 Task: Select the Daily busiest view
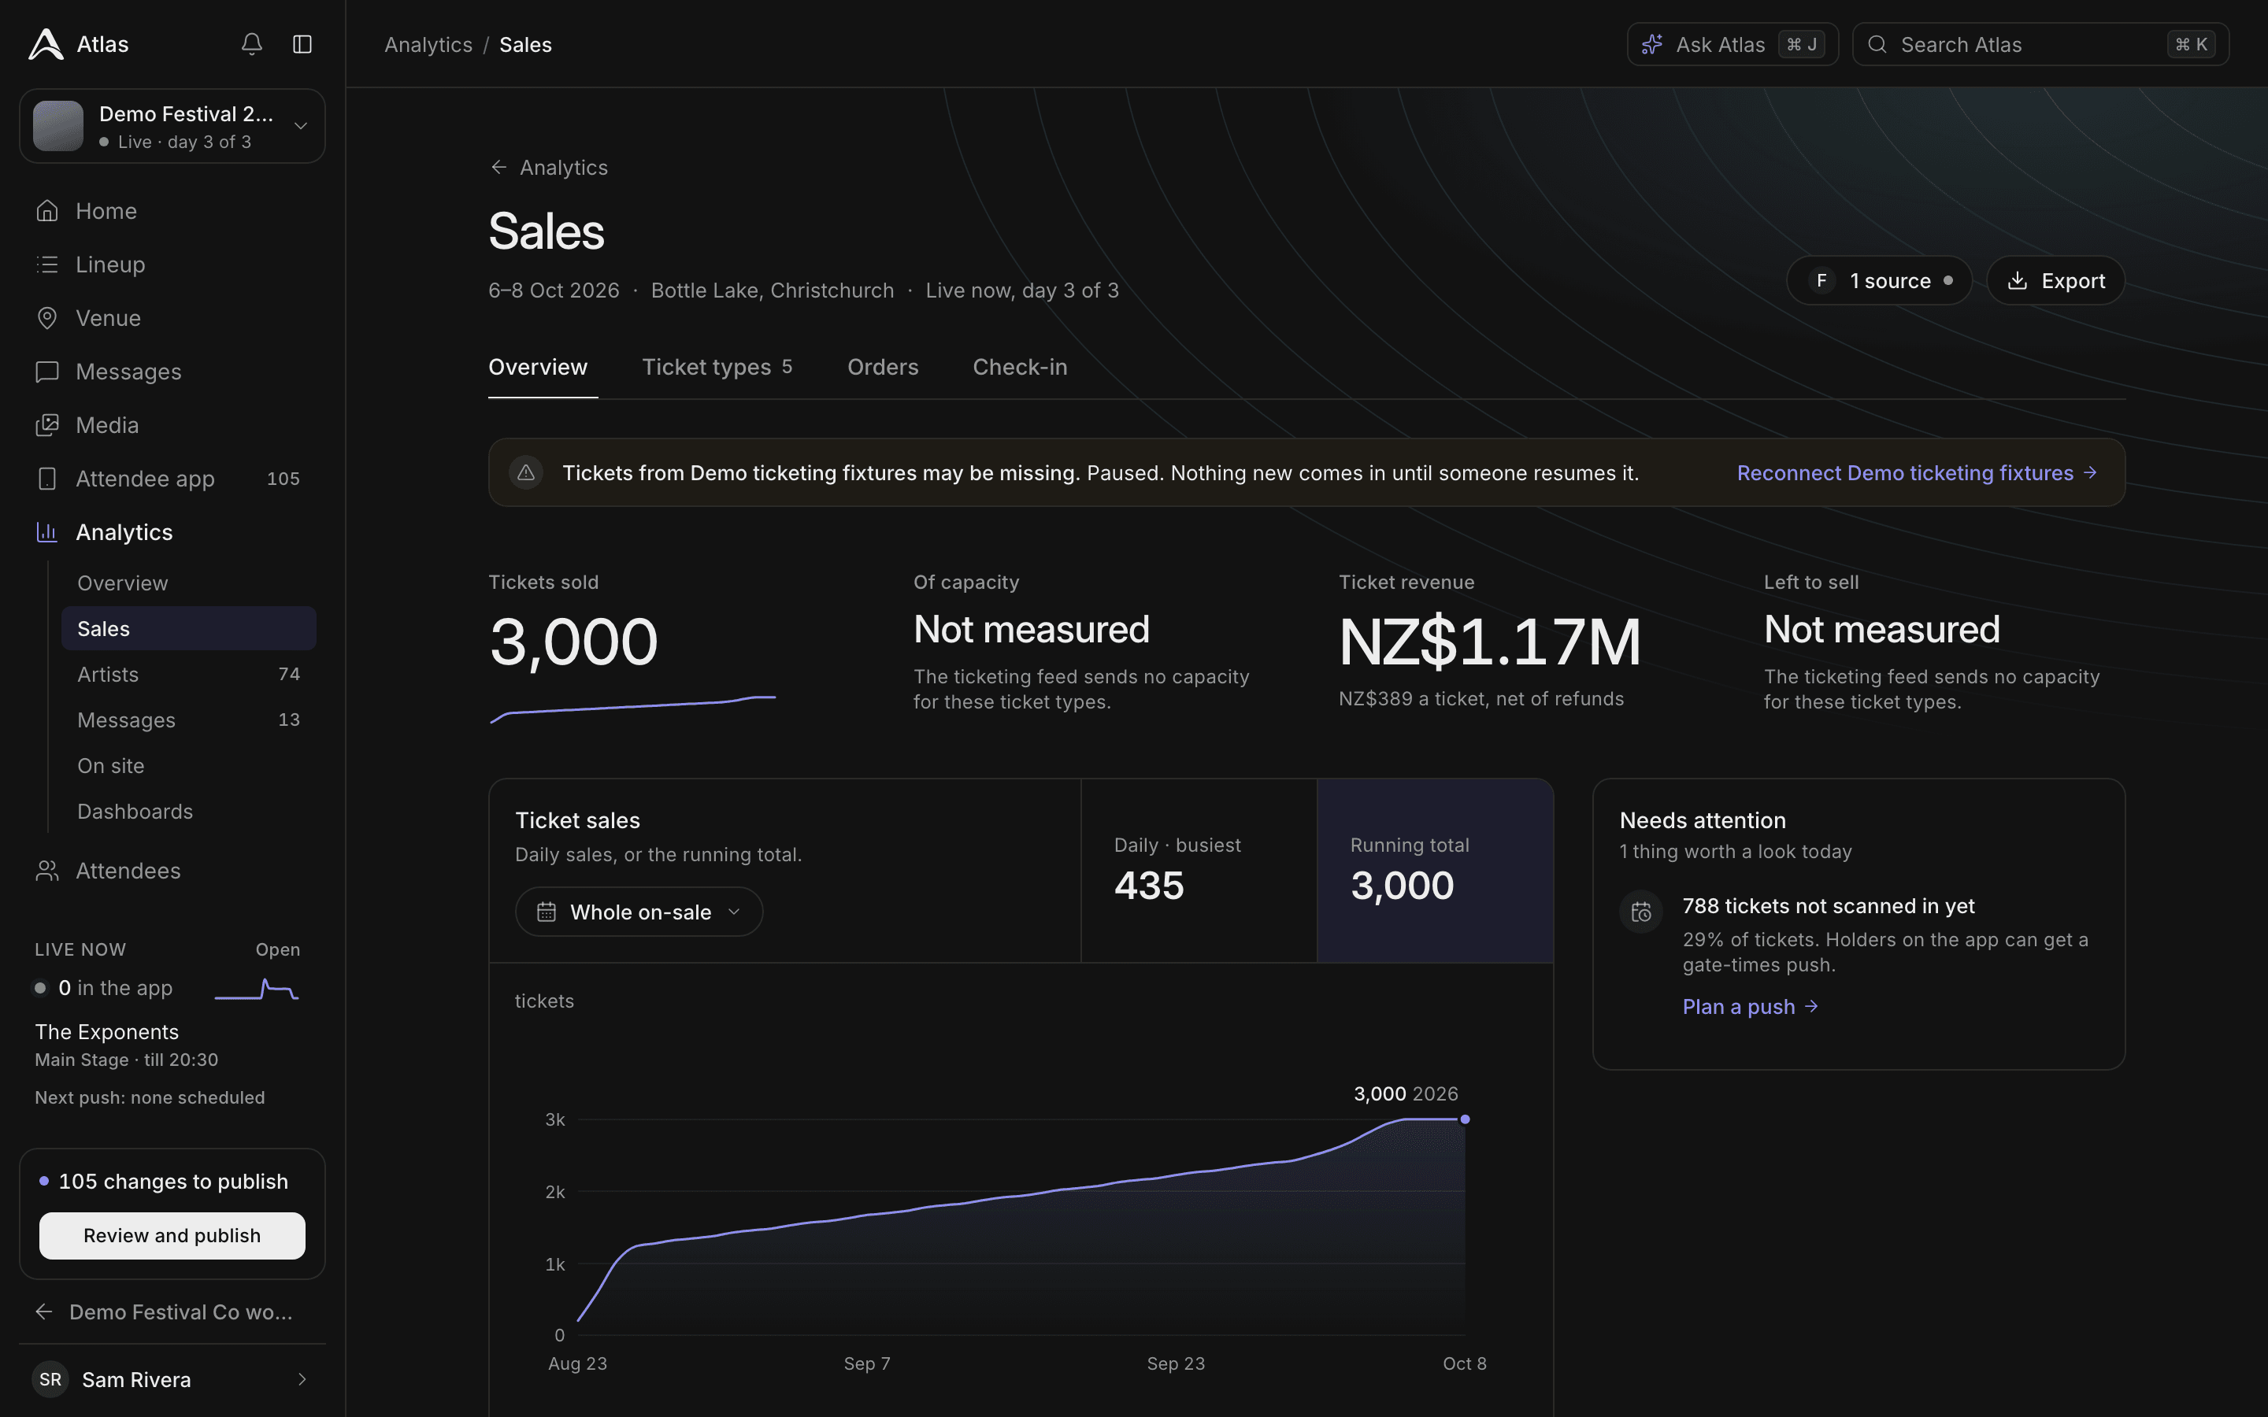[x=1199, y=871]
